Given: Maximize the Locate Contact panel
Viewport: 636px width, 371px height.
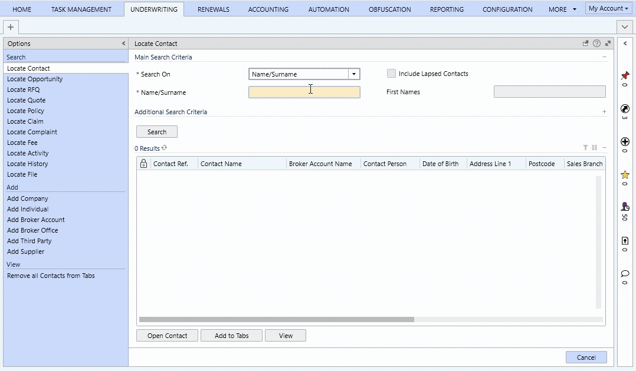Looking at the screenshot, I should 608,44.
